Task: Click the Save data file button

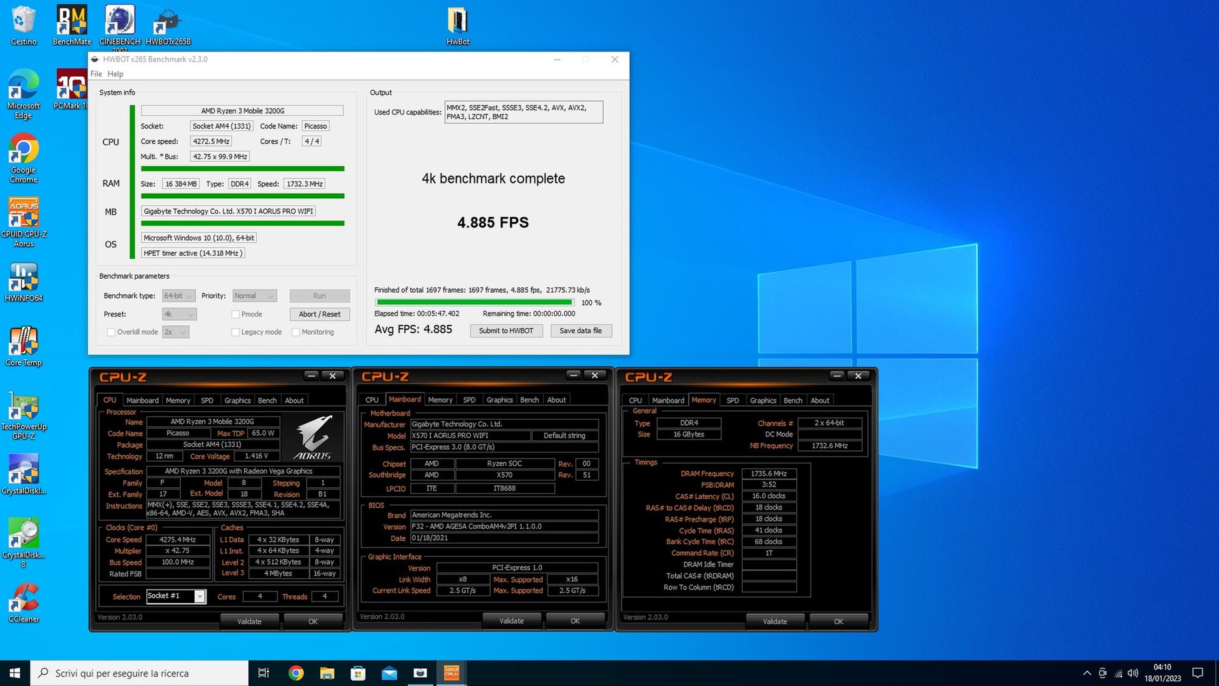Action: pyautogui.click(x=580, y=331)
